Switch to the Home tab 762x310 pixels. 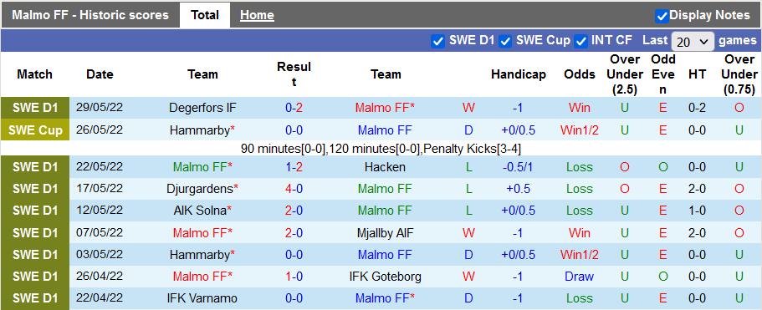pyautogui.click(x=257, y=15)
